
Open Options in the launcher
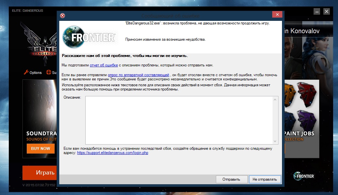33,73
